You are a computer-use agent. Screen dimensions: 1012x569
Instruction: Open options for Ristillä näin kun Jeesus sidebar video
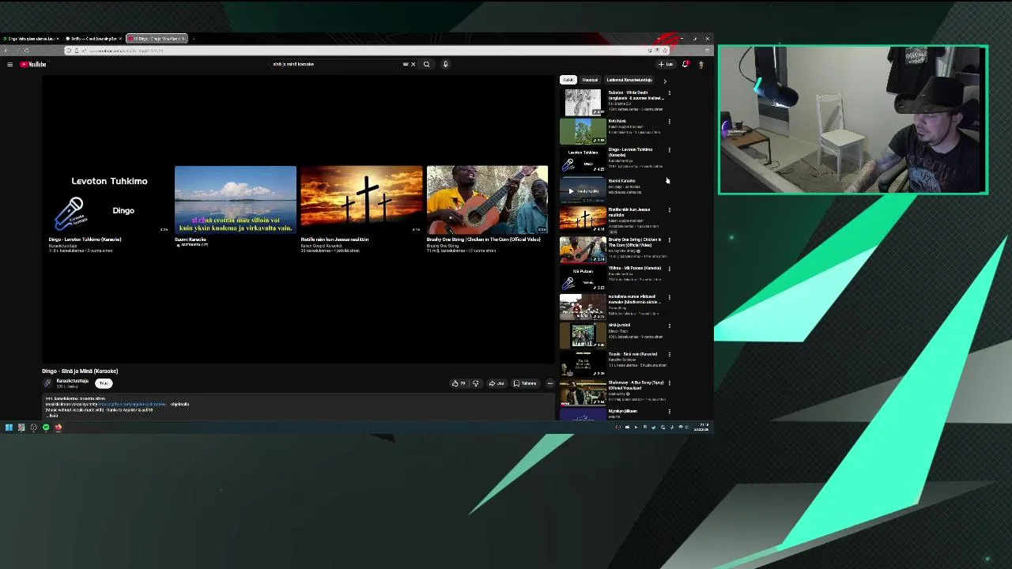669,210
